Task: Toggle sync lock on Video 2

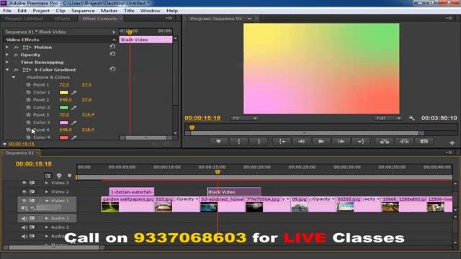Action: click(32, 192)
